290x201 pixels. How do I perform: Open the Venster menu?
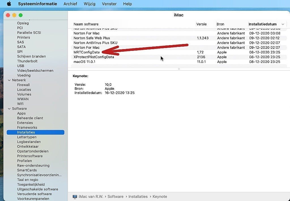(x=109, y=4)
